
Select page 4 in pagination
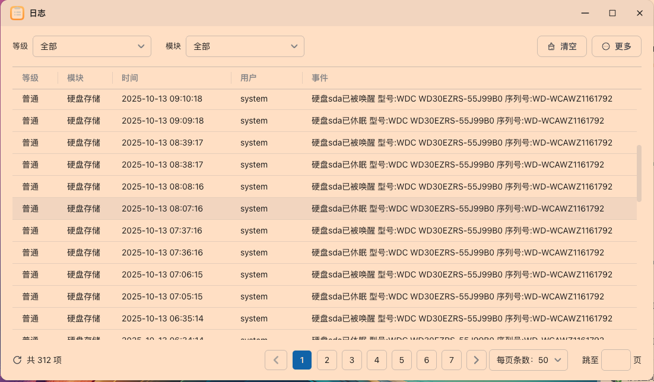(376, 360)
